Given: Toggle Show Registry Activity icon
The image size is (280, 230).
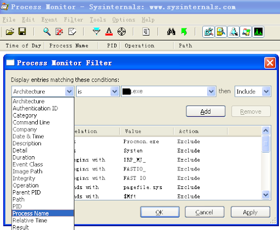Looking at the screenshot, I should [208, 32].
